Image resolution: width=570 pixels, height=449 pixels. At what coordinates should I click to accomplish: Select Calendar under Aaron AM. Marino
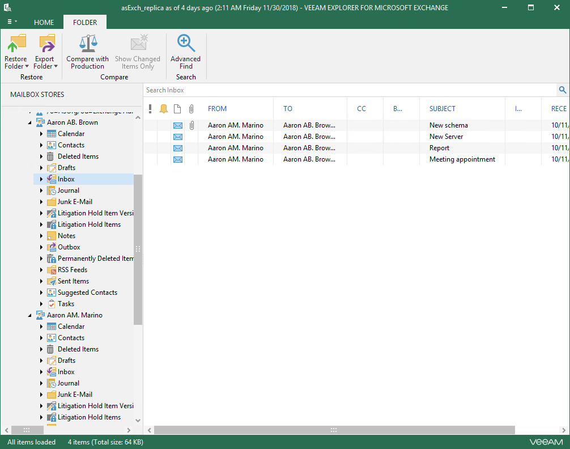(x=71, y=327)
